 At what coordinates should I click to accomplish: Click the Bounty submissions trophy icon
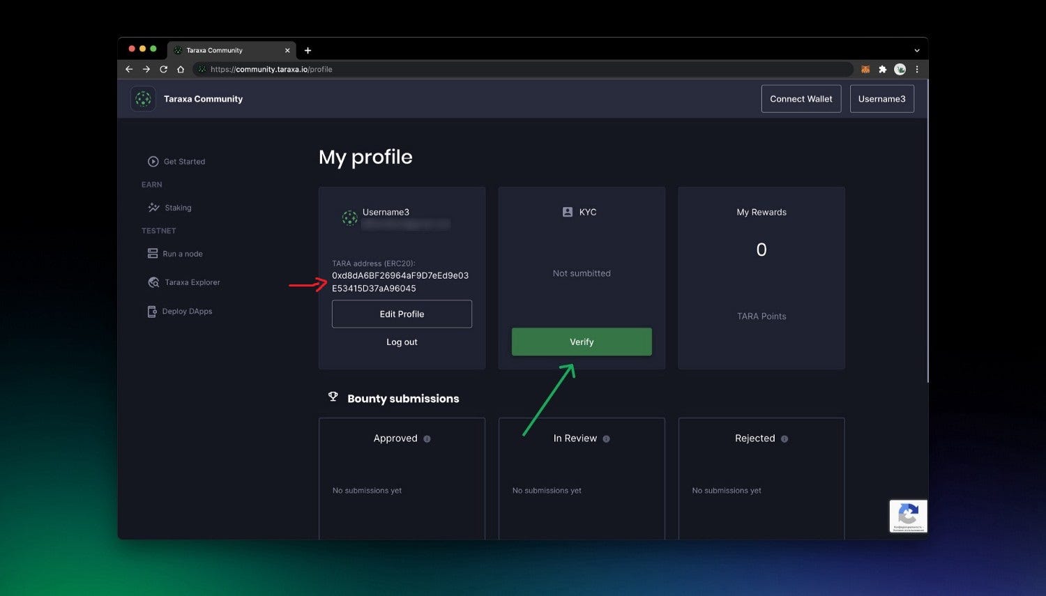pos(333,397)
